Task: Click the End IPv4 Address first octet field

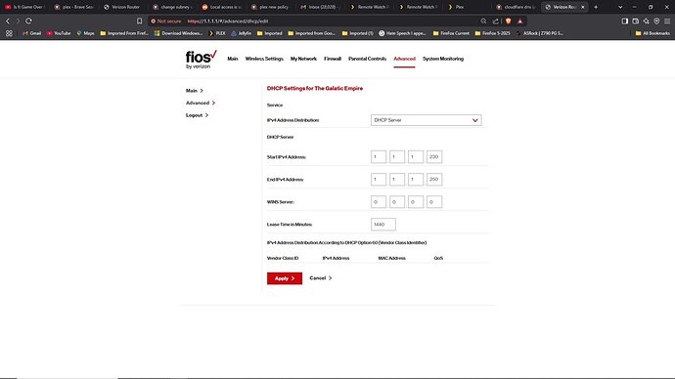Action: (379, 179)
